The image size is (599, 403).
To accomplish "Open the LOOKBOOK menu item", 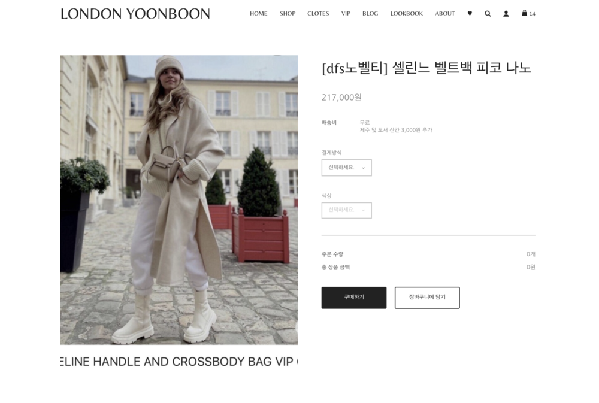I will pyautogui.click(x=407, y=13).
